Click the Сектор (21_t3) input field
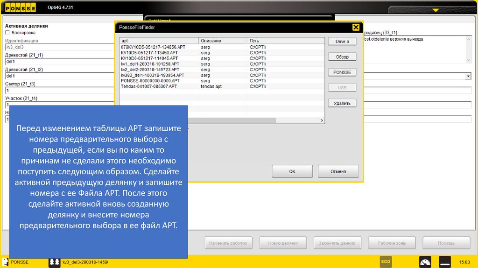 (x=60, y=91)
